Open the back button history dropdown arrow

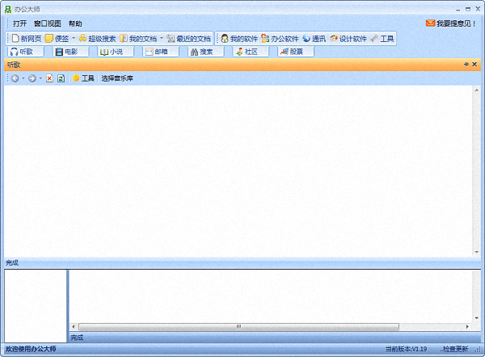click(23, 78)
